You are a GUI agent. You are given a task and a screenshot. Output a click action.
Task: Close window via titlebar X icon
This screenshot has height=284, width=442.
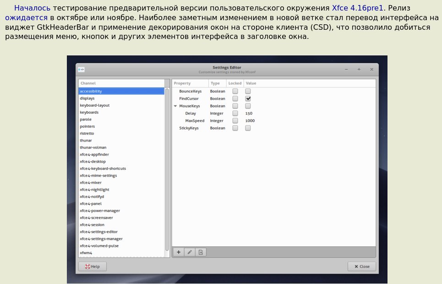coord(371,69)
